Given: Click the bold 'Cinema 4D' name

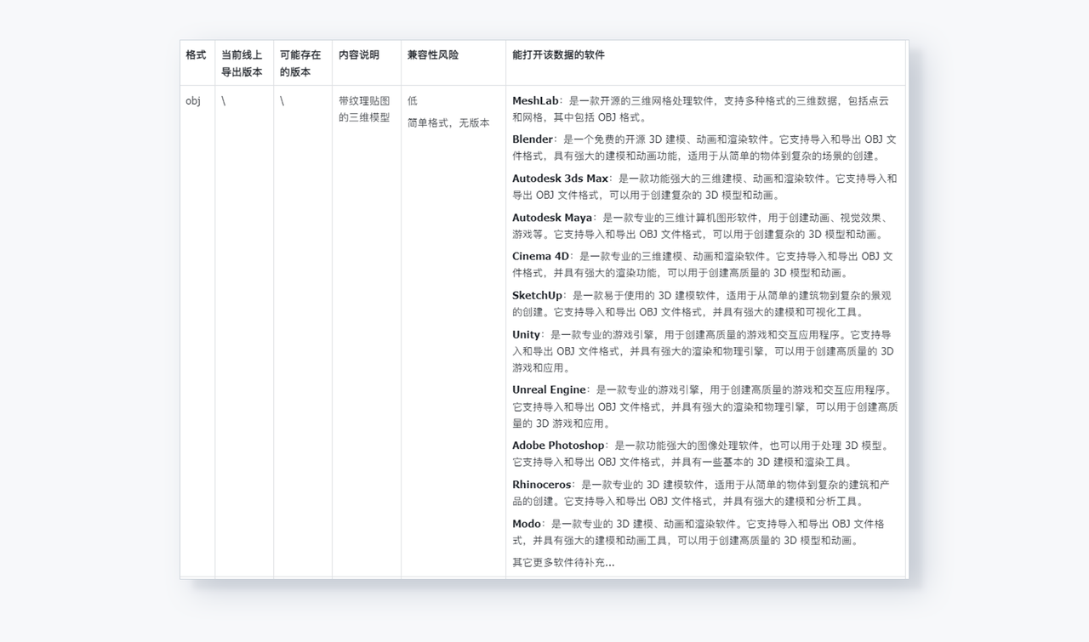Looking at the screenshot, I should click(541, 256).
